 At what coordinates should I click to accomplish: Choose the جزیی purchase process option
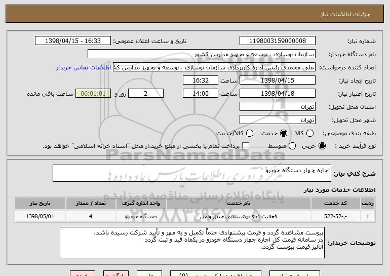tap(322, 146)
